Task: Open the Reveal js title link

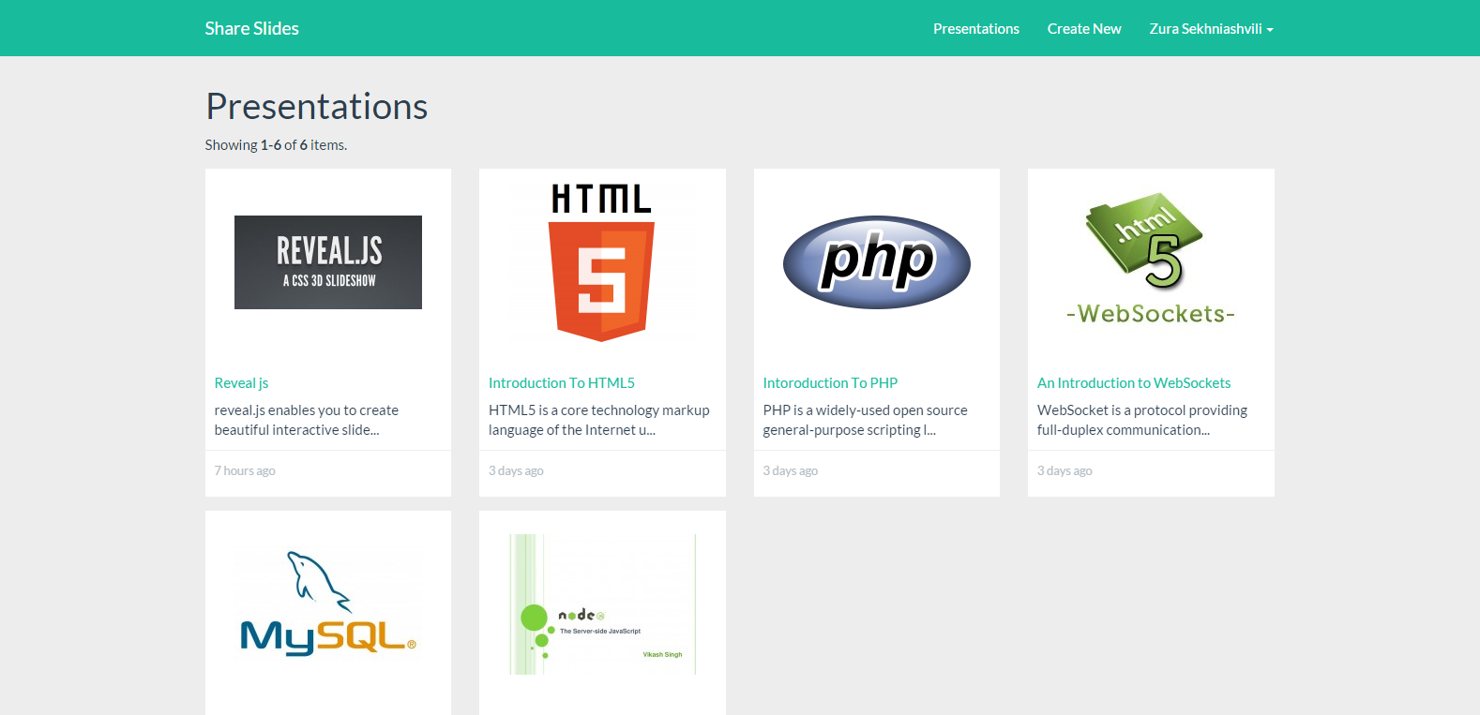Action: tap(241, 382)
